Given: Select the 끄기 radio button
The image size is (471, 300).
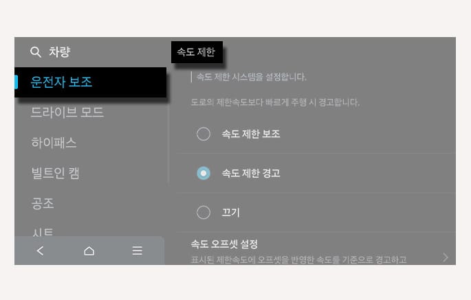Looking at the screenshot, I should pos(204,212).
